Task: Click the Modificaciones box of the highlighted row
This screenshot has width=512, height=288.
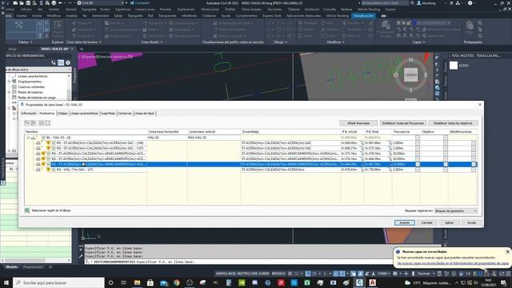Action: [x=474, y=165]
